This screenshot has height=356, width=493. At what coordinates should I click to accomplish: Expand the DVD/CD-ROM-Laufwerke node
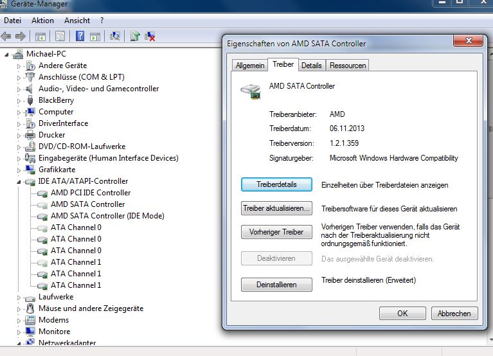click(19, 147)
